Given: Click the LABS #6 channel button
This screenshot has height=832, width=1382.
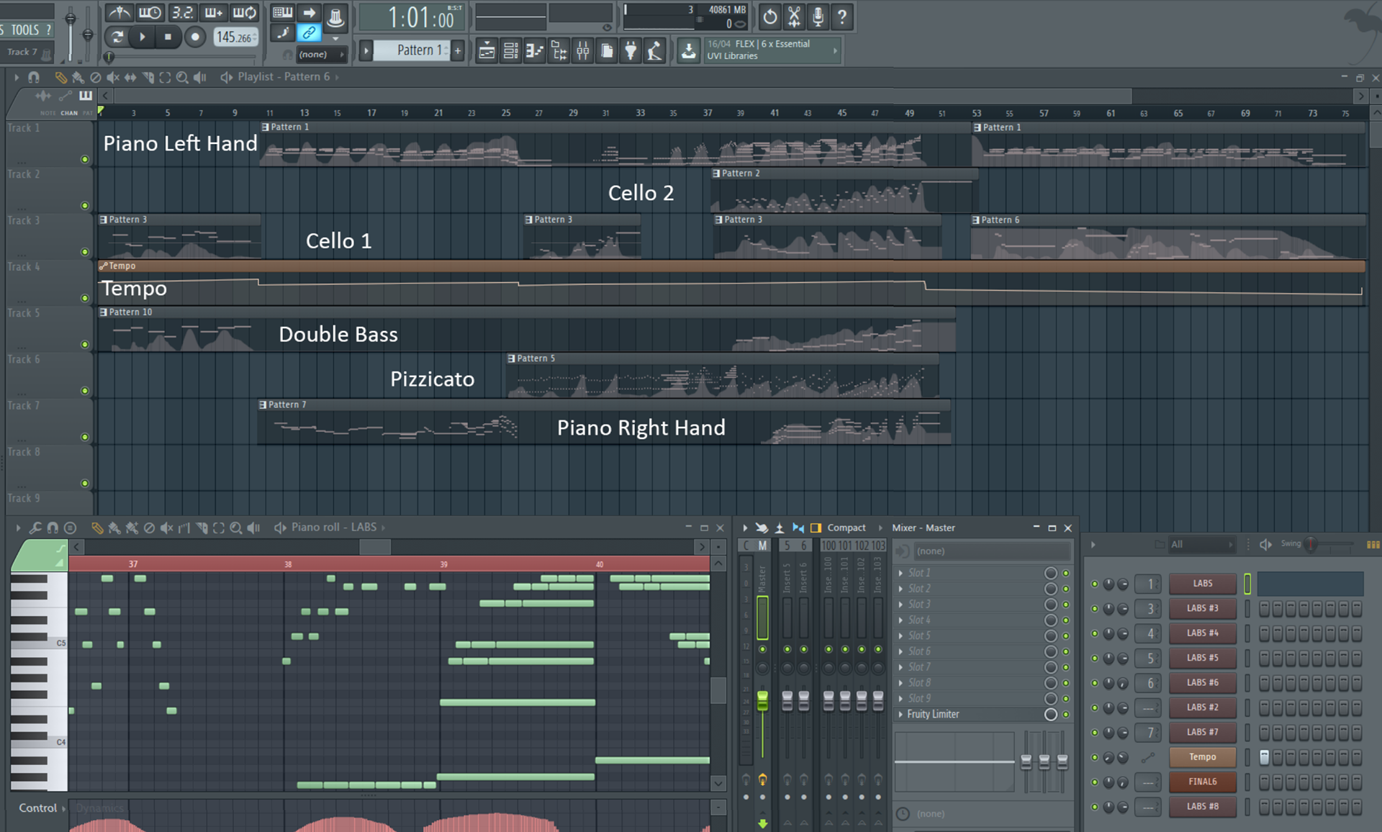Looking at the screenshot, I should click(x=1202, y=682).
